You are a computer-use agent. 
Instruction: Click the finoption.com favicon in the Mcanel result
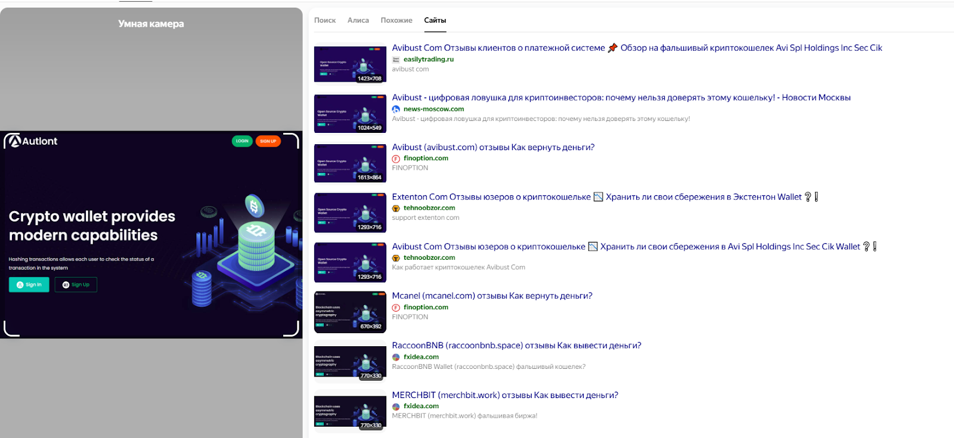coord(396,307)
